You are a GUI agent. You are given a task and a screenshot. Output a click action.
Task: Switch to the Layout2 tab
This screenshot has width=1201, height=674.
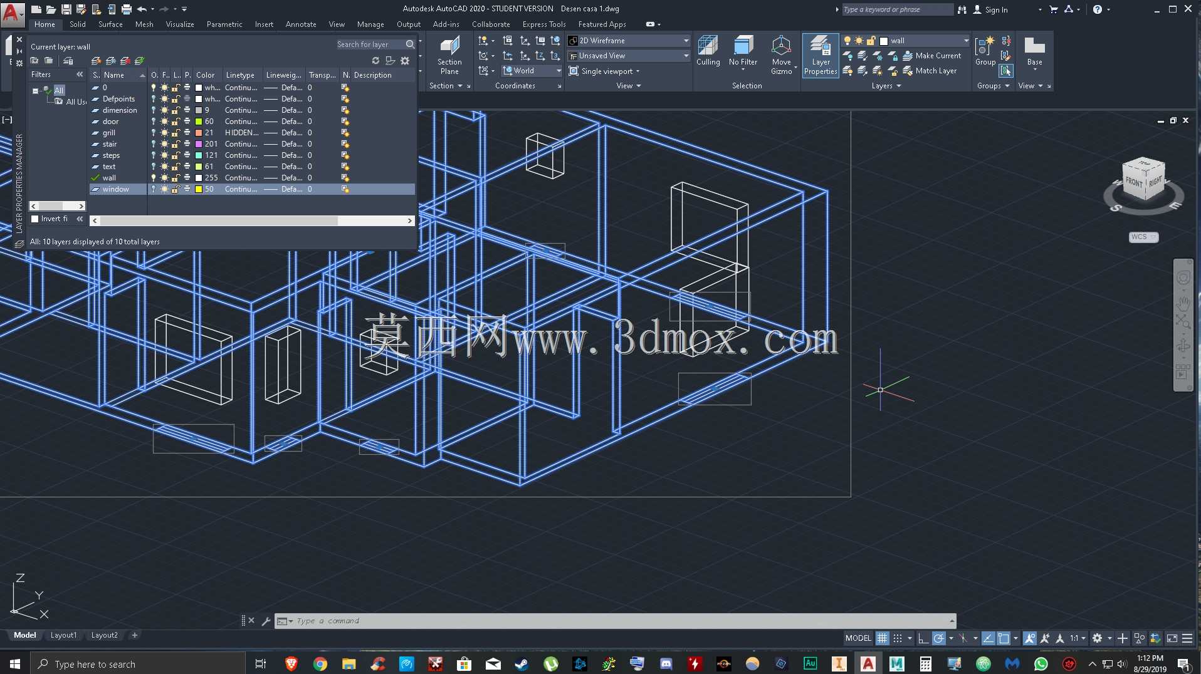pyautogui.click(x=104, y=635)
